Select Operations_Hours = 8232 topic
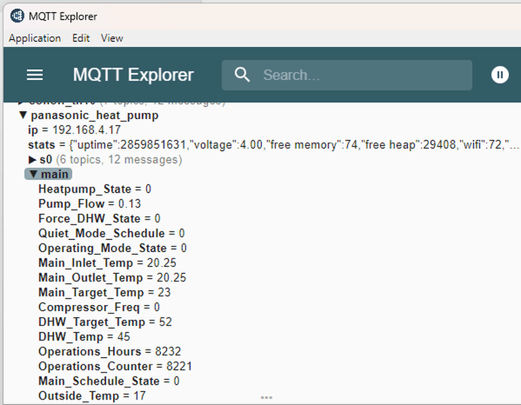 point(110,352)
